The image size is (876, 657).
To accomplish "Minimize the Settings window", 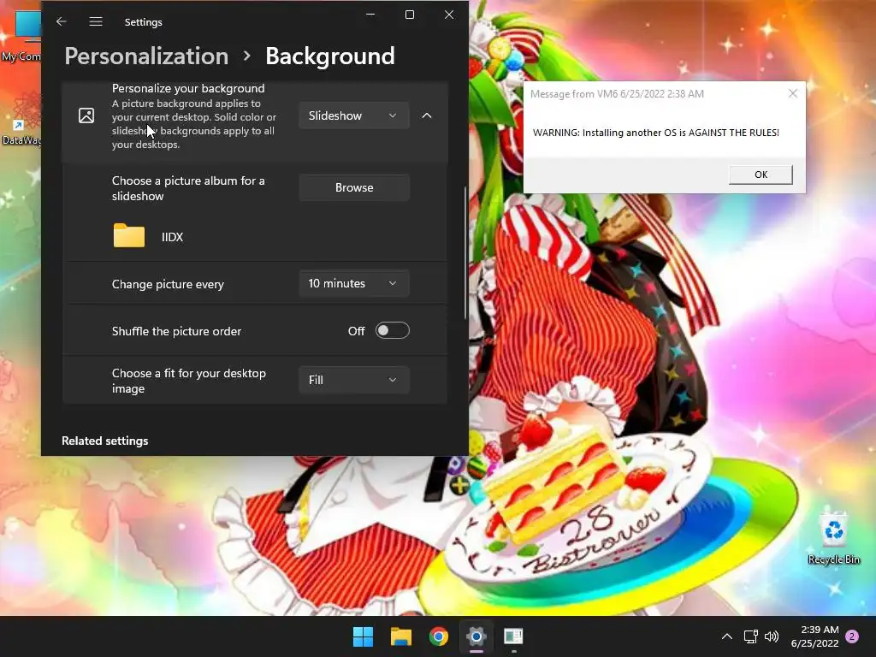I will [370, 15].
